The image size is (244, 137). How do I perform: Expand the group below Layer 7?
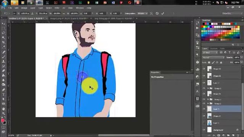point(208,88)
